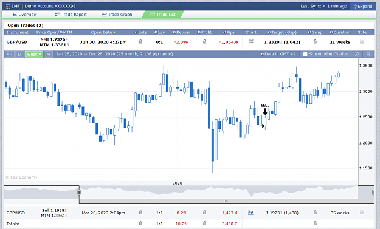Select the D daily chart timeframe
Image resolution: width=380 pixels, height=229 pixels.
coord(19,54)
